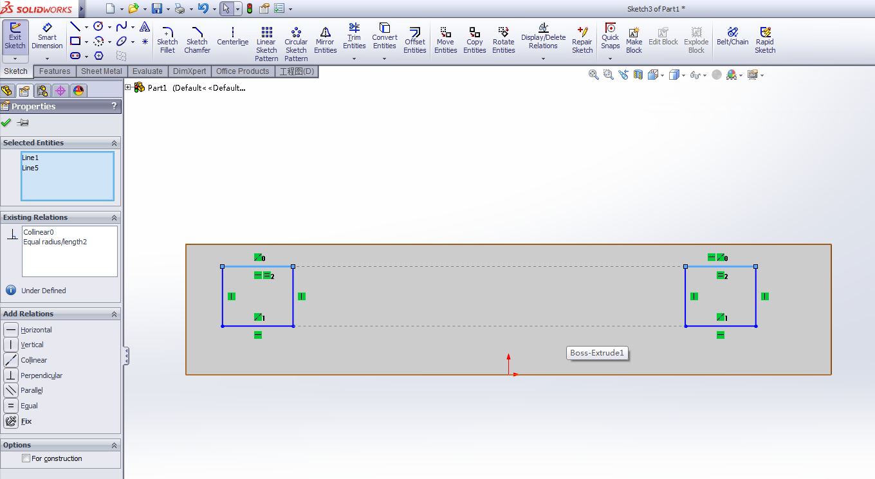Screen dimensions: 875x479
Task: Select Collinear0 in Existing Relations
Action: click(x=39, y=232)
